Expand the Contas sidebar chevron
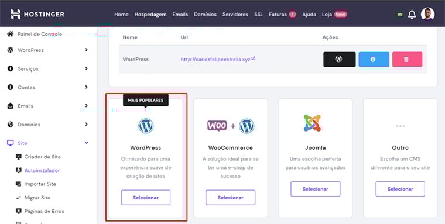The height and width of the screenshot is (224, 445). [86, 87]
